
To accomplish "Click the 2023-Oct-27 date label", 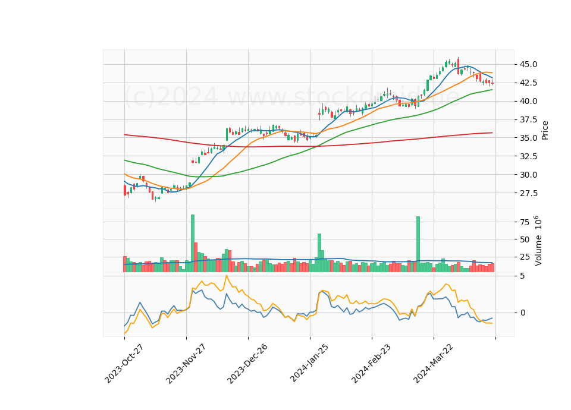I will coord(124,364).
